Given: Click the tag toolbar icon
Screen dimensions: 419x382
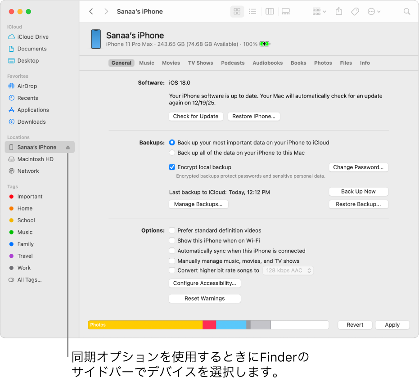Looking at the screenshot, I should (x=355, y=12).
